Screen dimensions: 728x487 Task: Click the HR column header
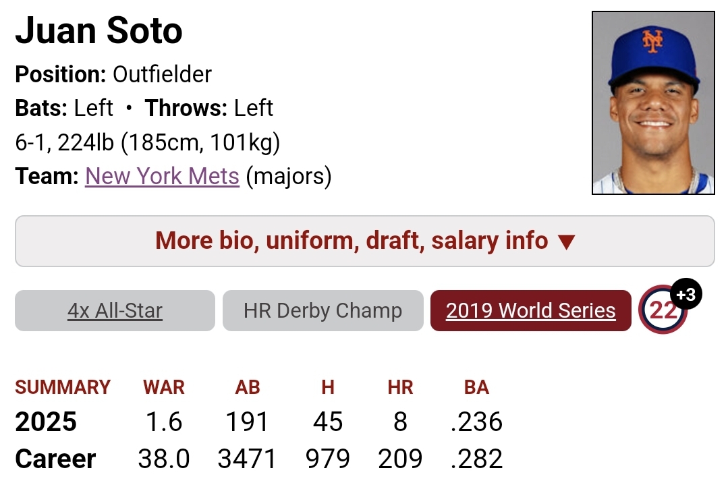pos(400,387)
